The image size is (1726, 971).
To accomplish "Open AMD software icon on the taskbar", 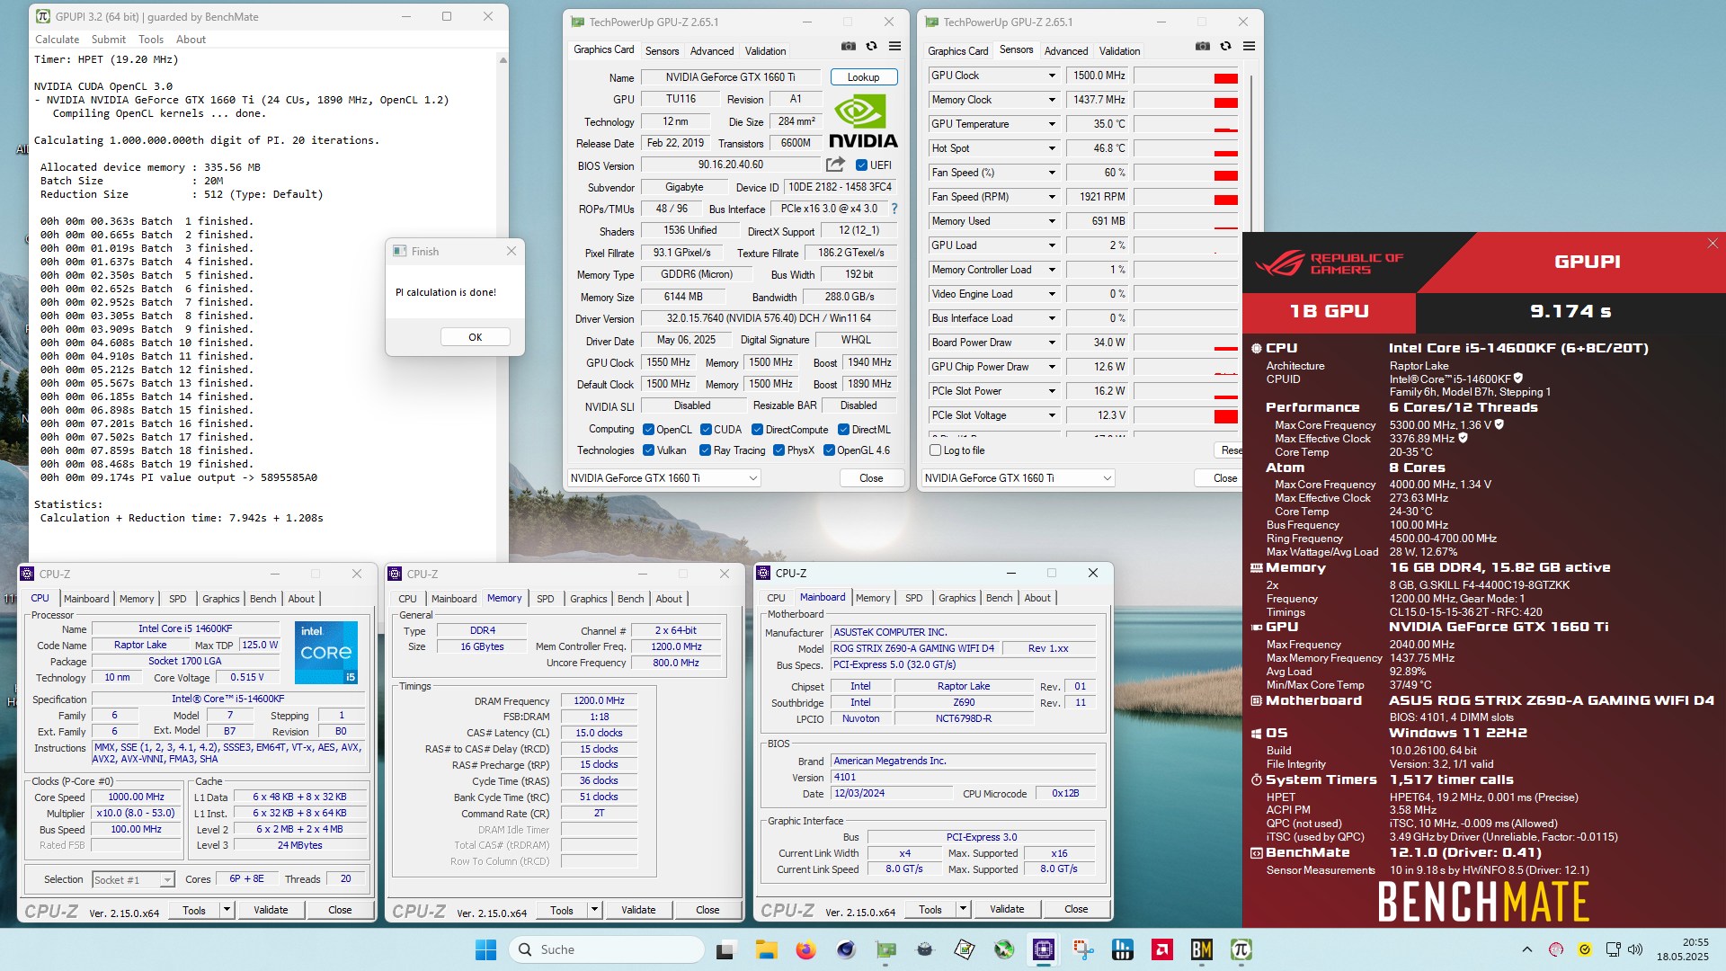I will (1161, 949).
